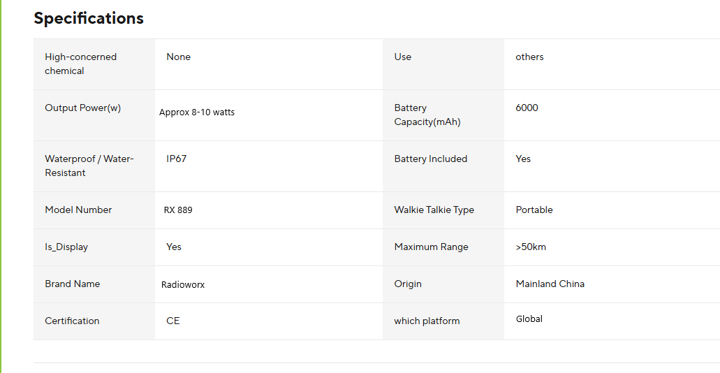
Task: Select the Radioworx brand name value
Action: point(183,284)
